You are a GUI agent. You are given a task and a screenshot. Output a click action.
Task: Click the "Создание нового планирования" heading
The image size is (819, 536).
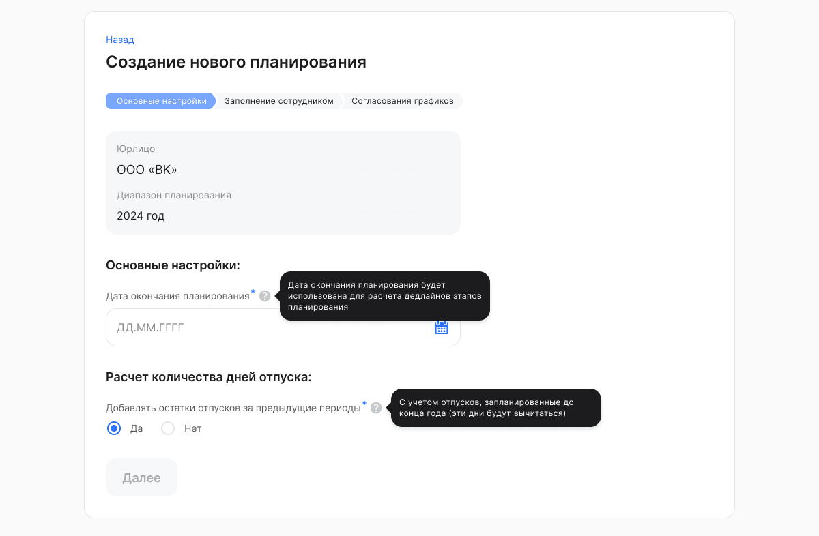click(236, 62)
